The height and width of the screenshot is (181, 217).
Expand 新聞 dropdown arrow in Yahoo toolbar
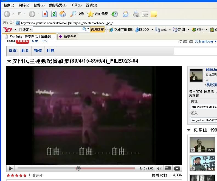[188, 29]
